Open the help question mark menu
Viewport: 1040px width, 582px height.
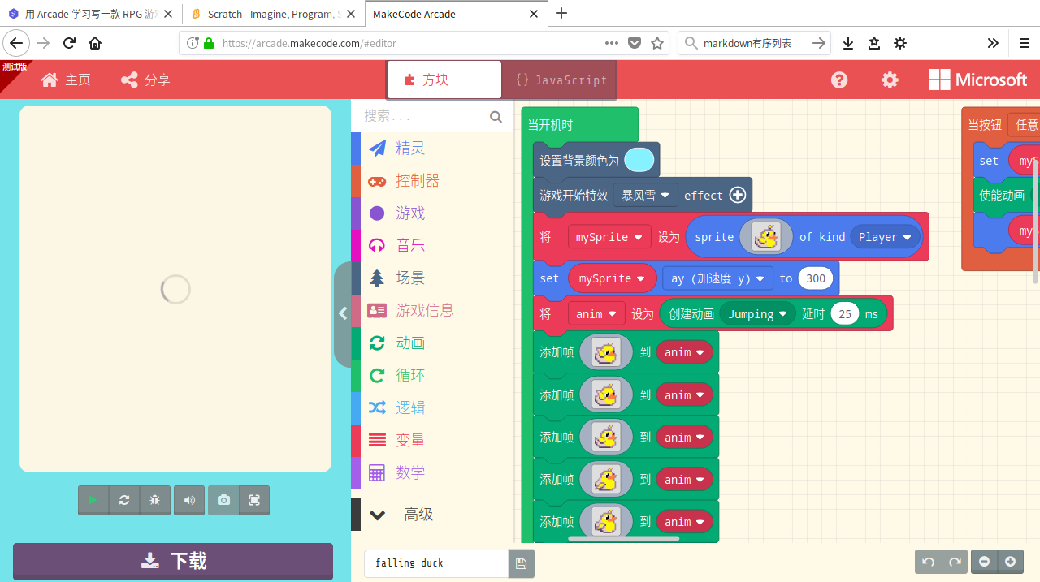pos(839,80)
